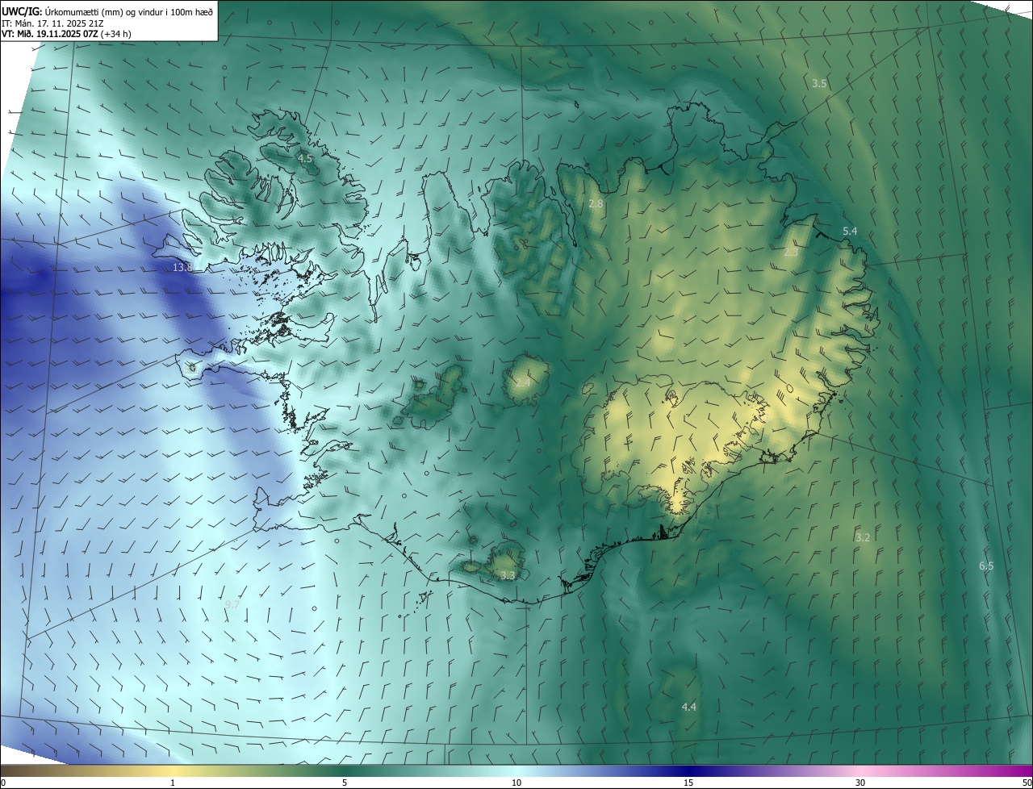
Task: Click the 4.5 value label on the Westfjords
Action: (305, 159)
